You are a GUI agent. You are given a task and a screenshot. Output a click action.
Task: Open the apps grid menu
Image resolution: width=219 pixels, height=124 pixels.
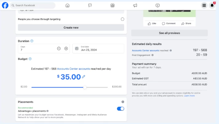pyautogui.click(x=204, y=6)
